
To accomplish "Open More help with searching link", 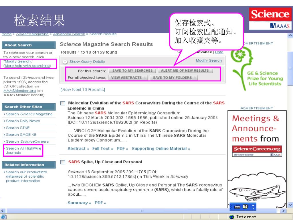I will [27, 66].
